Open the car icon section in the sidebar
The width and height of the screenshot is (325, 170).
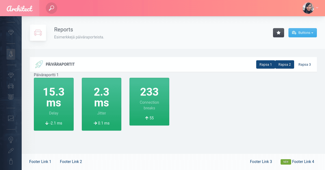point(11,86)
